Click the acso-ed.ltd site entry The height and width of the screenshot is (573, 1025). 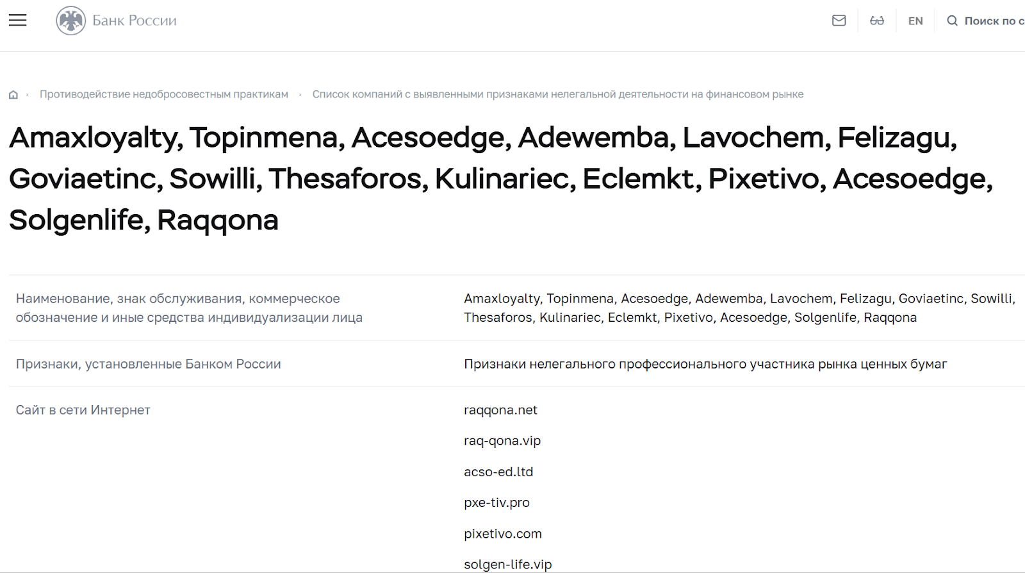498,472
